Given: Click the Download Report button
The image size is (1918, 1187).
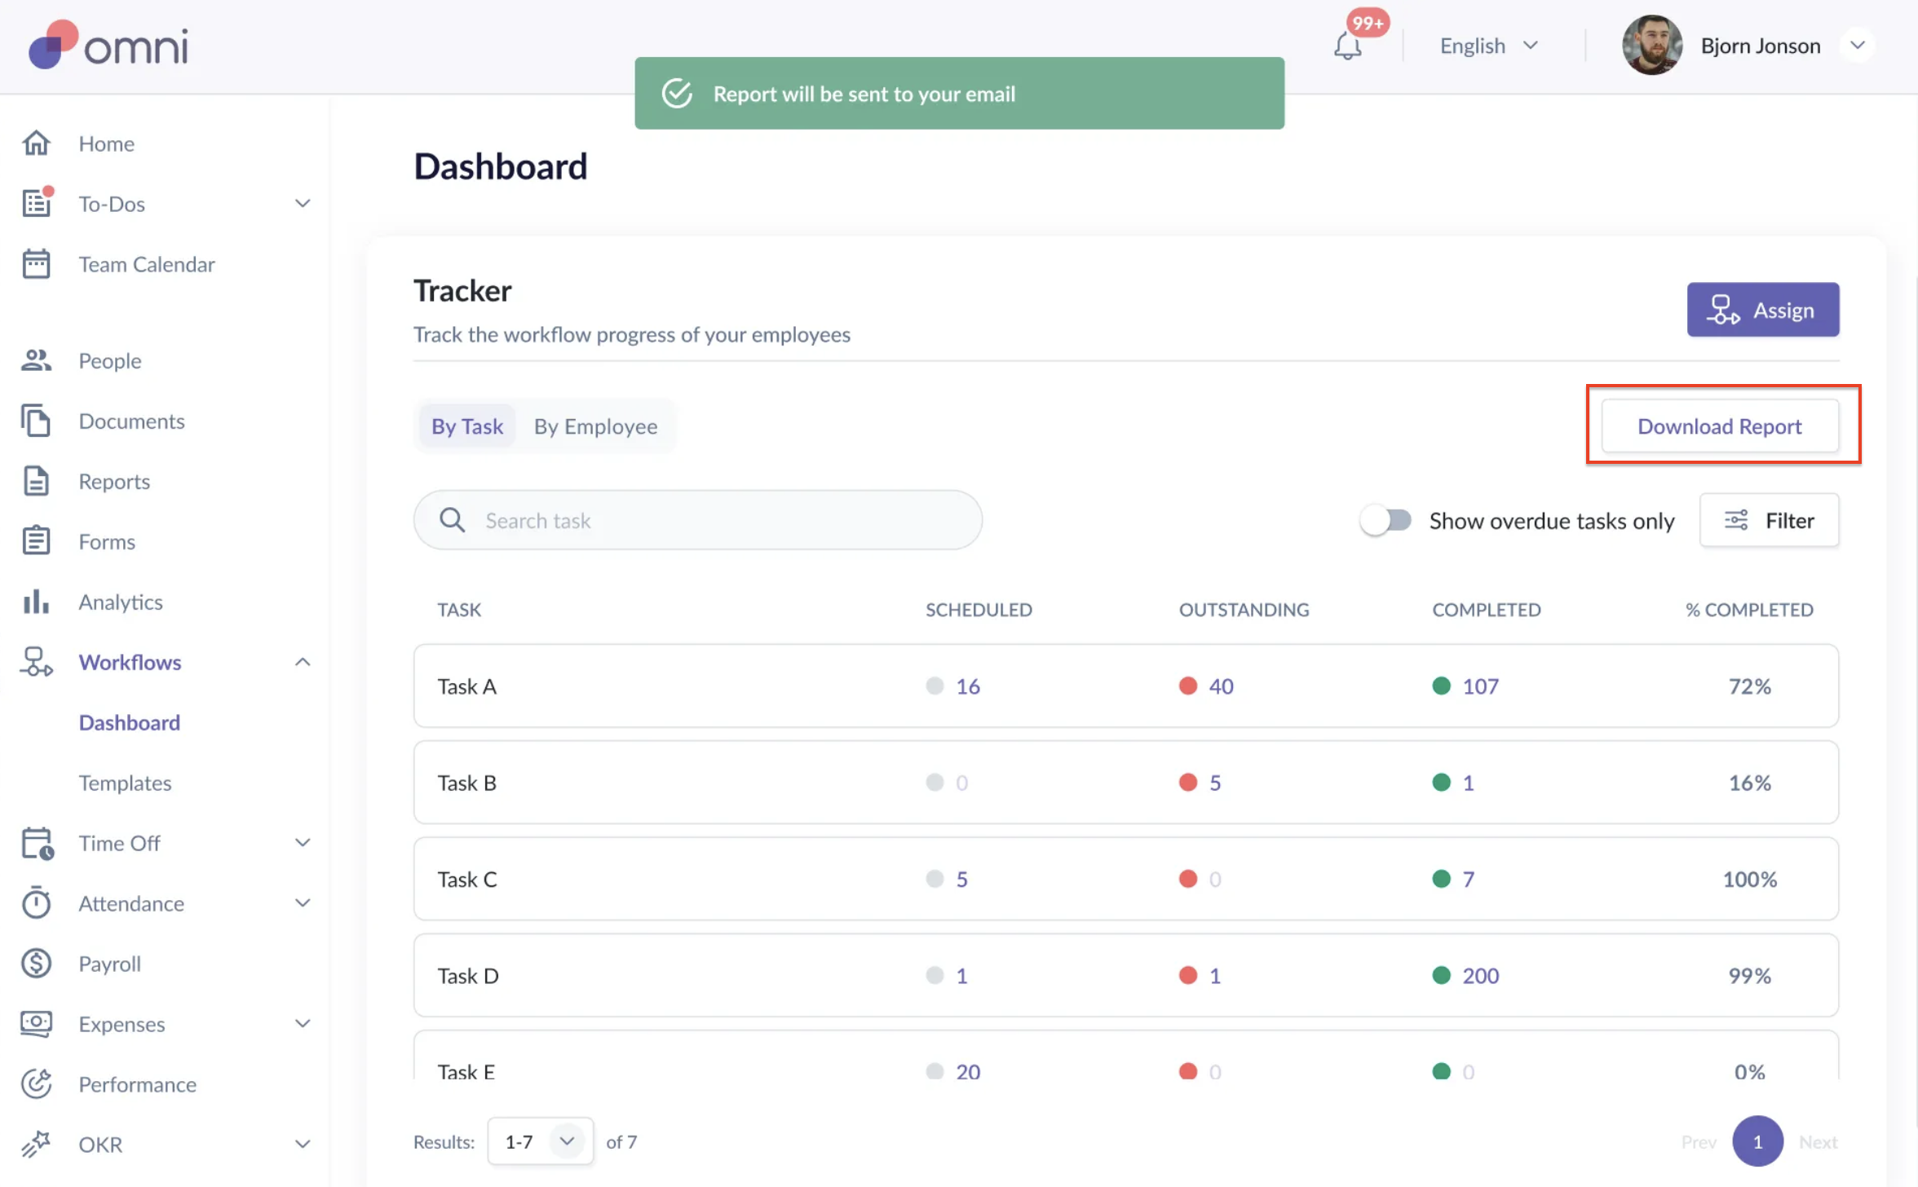Looking at the screenshot, I should pos(1719,426).
